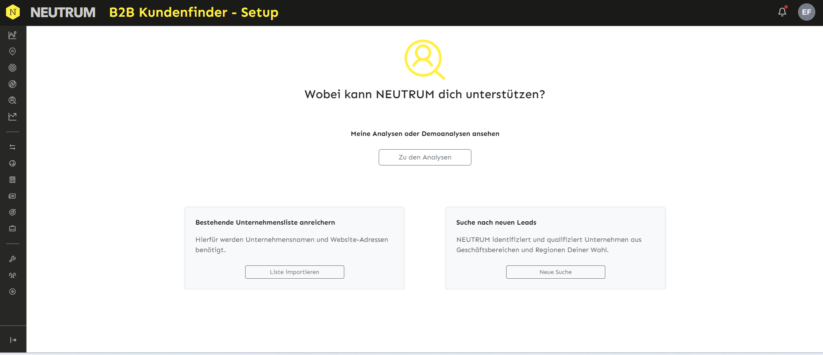Open the team users sidebar icon
This screenshot has height=355, width=823.
point(12,275)
